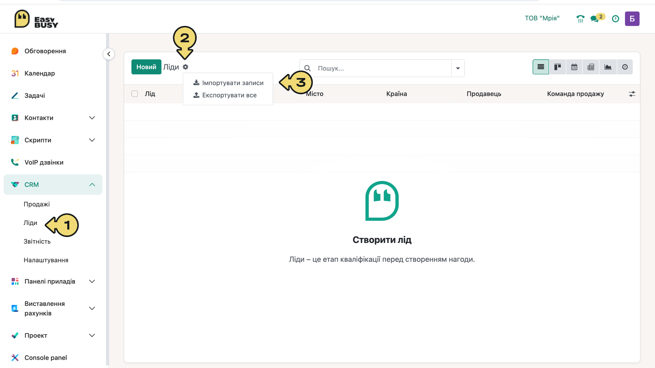The image size is (655, 368).
Task: Click the Новий button
Action: 146,67
